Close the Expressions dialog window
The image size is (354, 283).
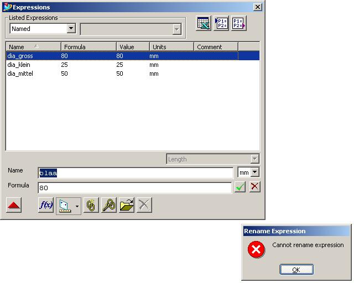(258, 7)
